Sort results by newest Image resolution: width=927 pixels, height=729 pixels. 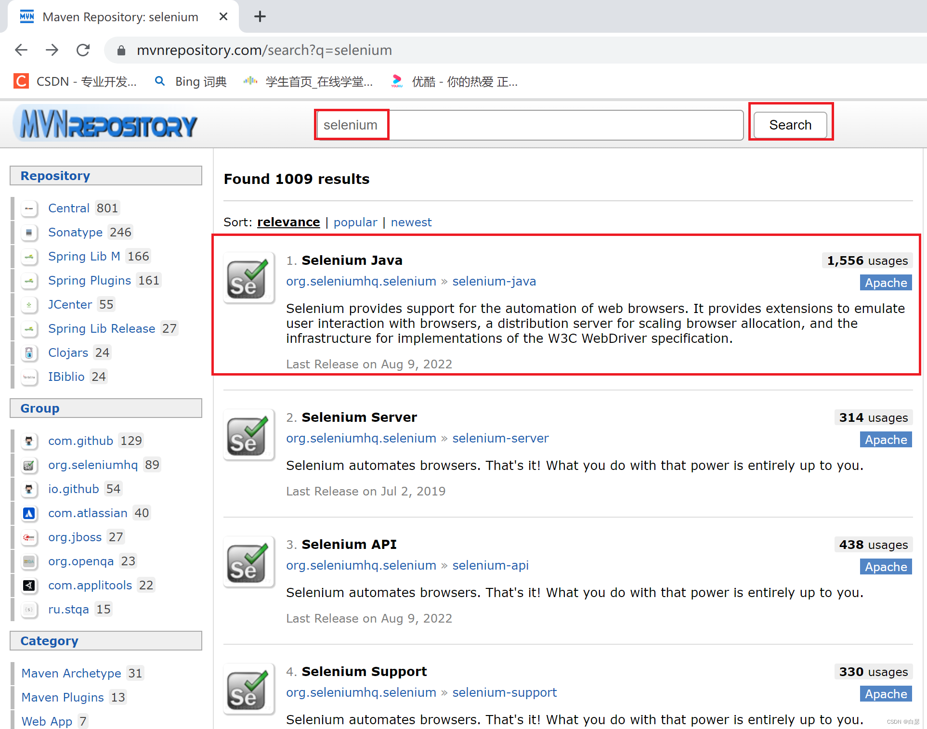tap(411, 222)
